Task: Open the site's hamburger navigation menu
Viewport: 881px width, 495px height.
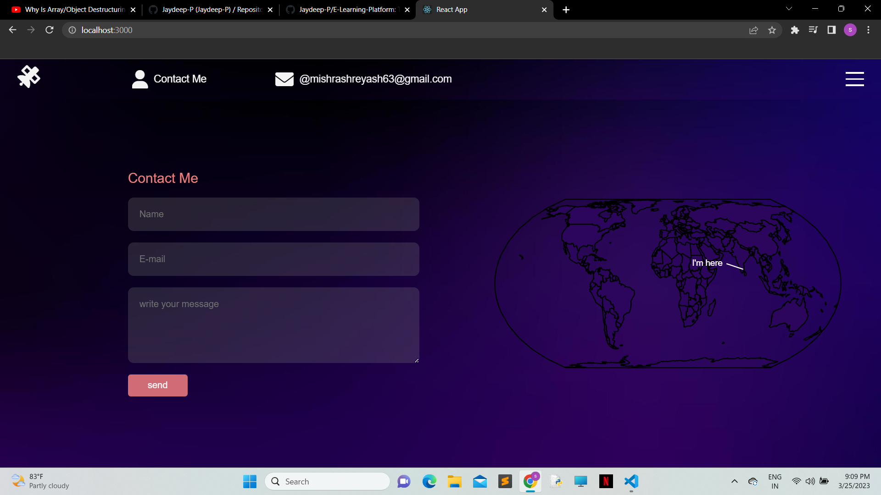Action: click(854, 78)
